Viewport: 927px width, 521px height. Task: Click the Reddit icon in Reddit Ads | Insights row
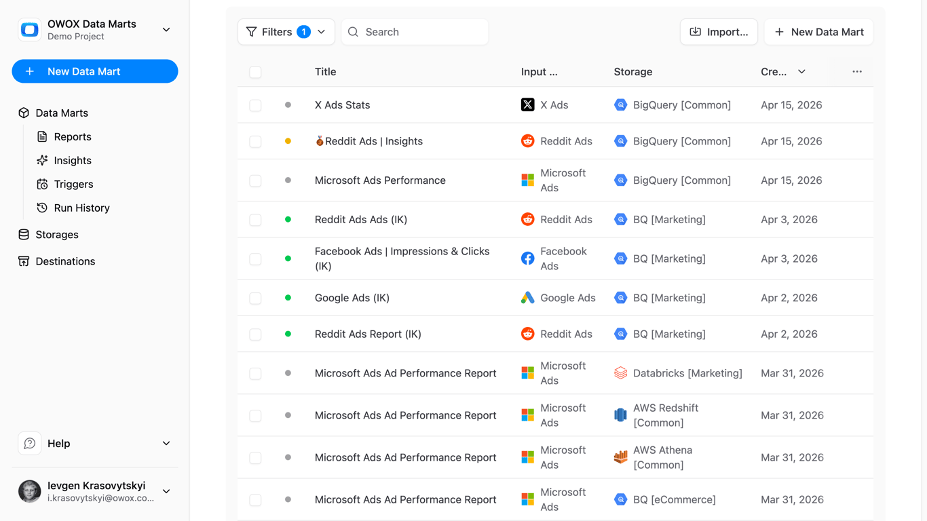click(527, 141)
